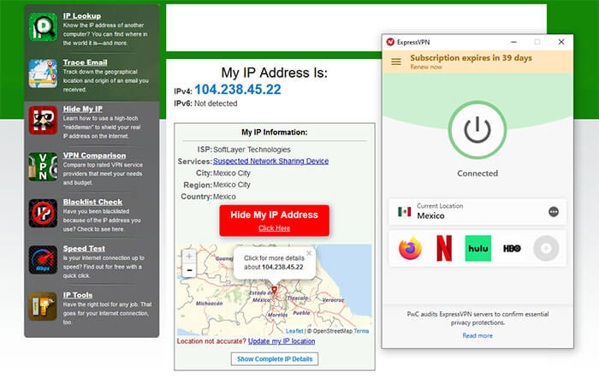Click the red location marker on map
The height and width of the screenshot is (378, 599).
[x=274, y=290]
